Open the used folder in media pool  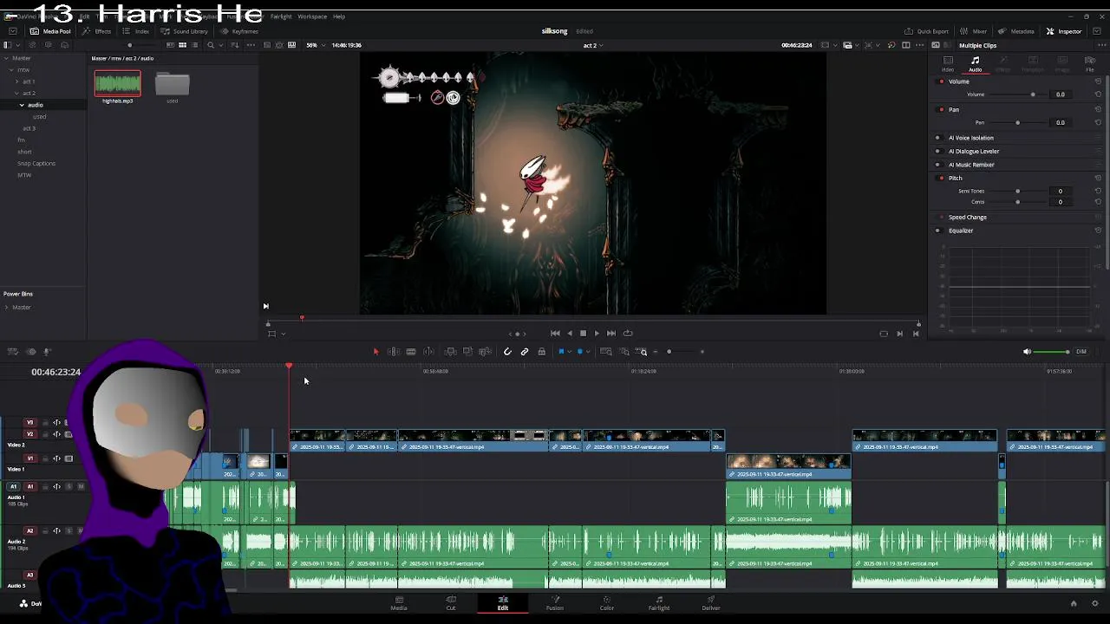(172, 84)
